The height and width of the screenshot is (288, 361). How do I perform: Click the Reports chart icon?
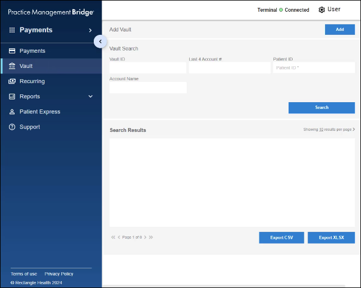click(x=12, y=97)
